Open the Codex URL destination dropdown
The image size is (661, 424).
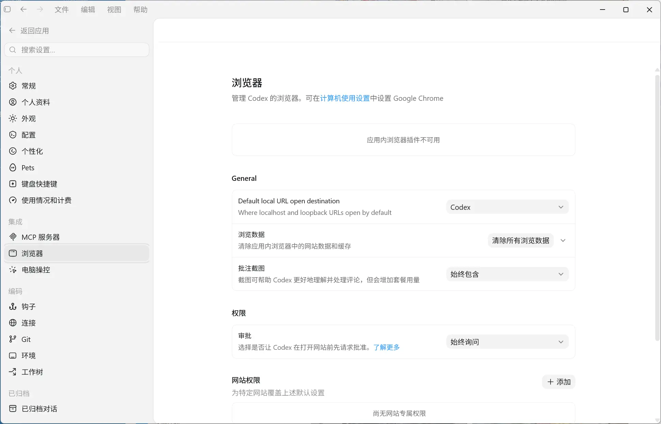click(x=507, y=207)
